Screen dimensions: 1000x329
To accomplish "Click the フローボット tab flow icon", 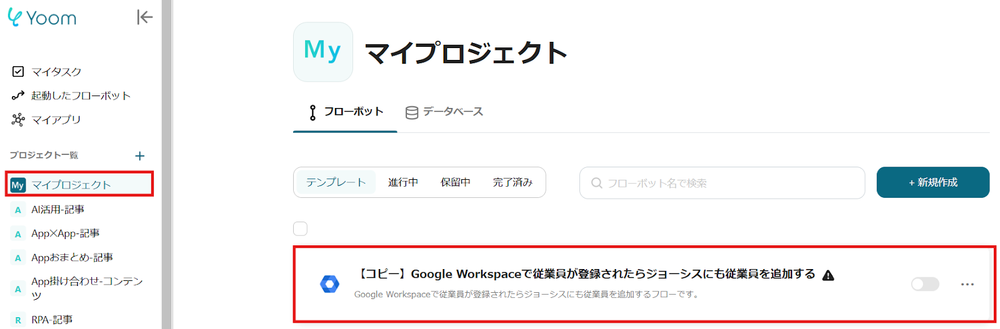I will [312, 112].
